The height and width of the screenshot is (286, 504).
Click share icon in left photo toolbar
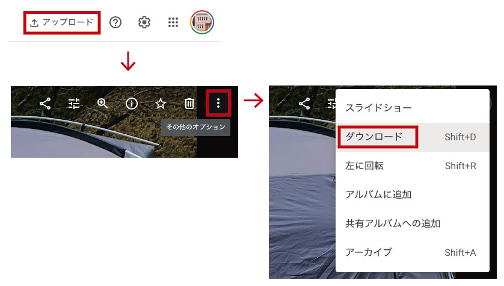[45, 104]
